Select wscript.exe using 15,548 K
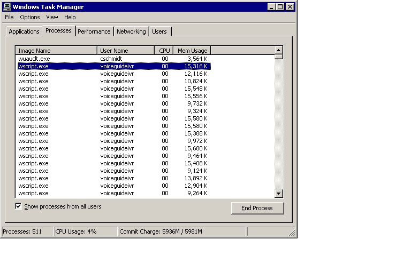This screenshot has height=256, width=411. coord(114,89)
